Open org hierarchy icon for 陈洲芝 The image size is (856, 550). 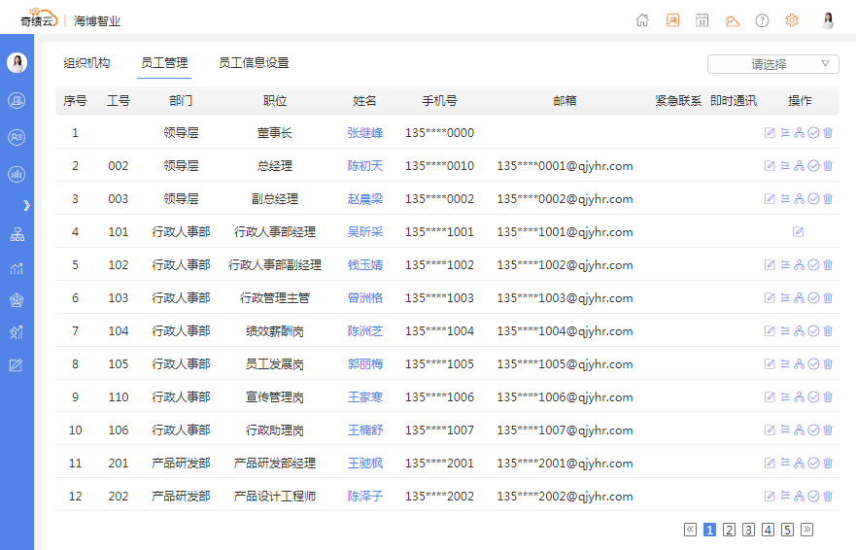tap(800, 331)
